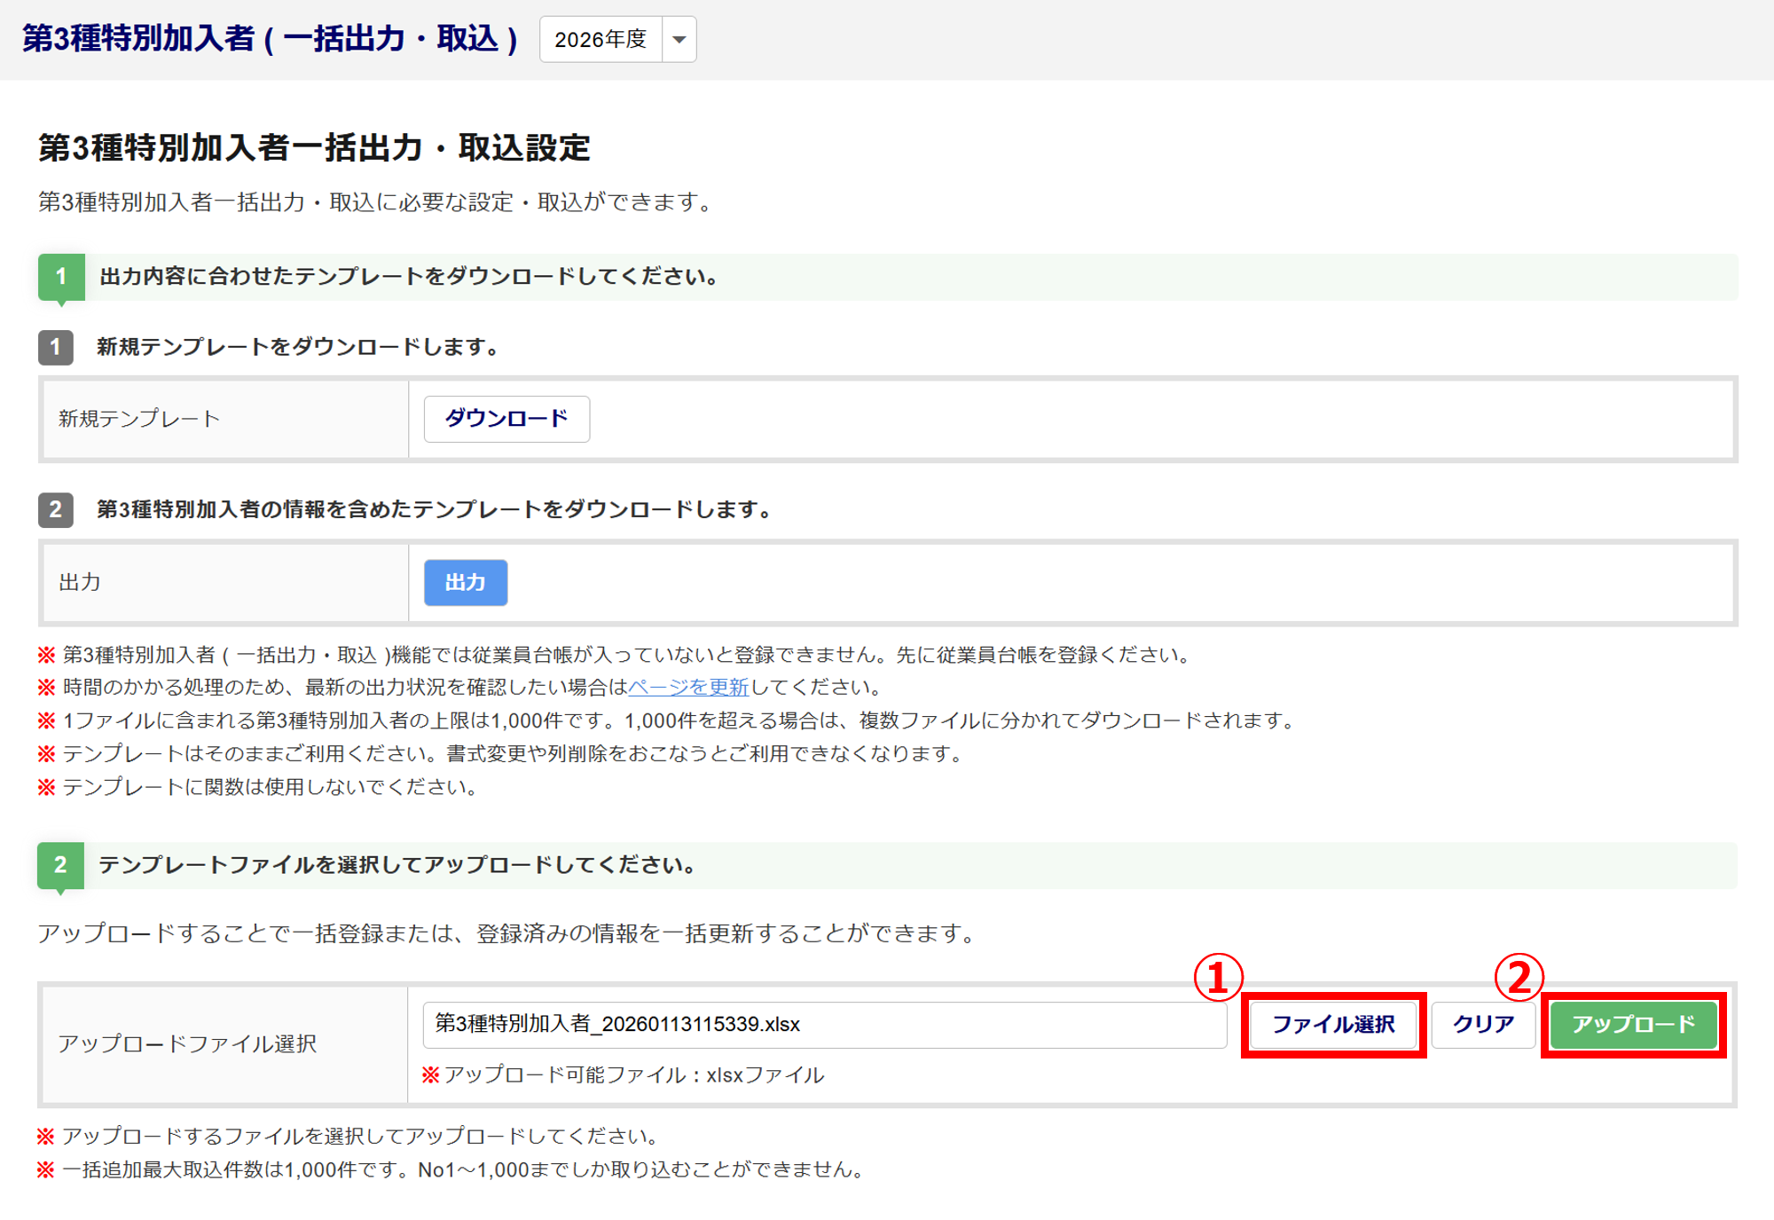Screen dimensions: 1774x1220
Task: Click gray sub-step 1 number badge
Action: pyautogui.click(x=55, y=347)
